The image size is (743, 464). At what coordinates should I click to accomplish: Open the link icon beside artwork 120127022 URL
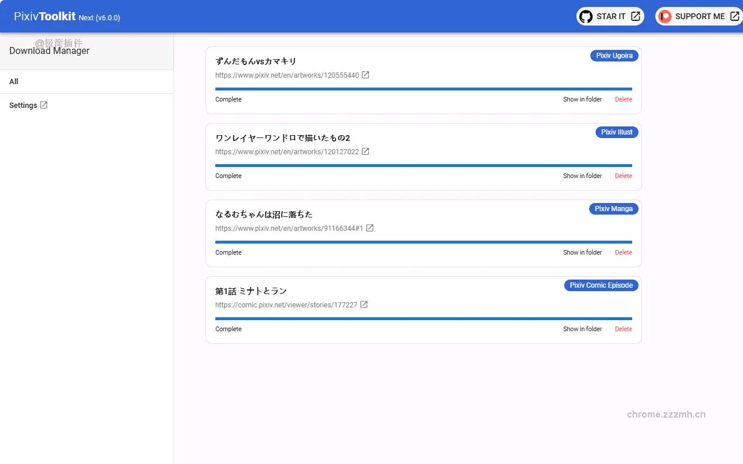[x=365, y=151]
